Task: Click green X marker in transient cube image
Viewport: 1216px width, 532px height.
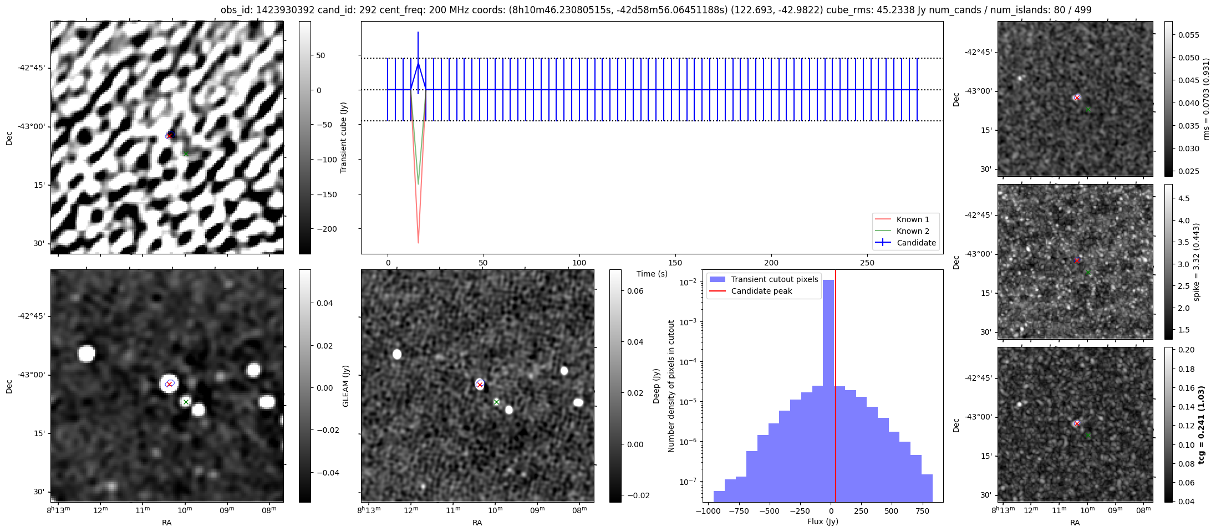Action: point(186,154)
